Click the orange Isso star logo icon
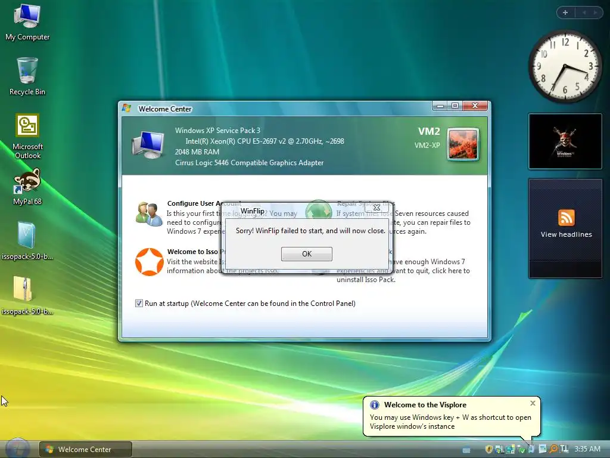Image resolution: width=610 pixels, height=458 pixels. pos(149,262)
